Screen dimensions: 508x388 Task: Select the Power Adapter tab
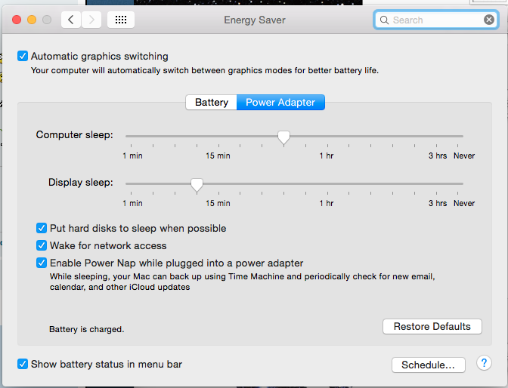tap(280, 102)
